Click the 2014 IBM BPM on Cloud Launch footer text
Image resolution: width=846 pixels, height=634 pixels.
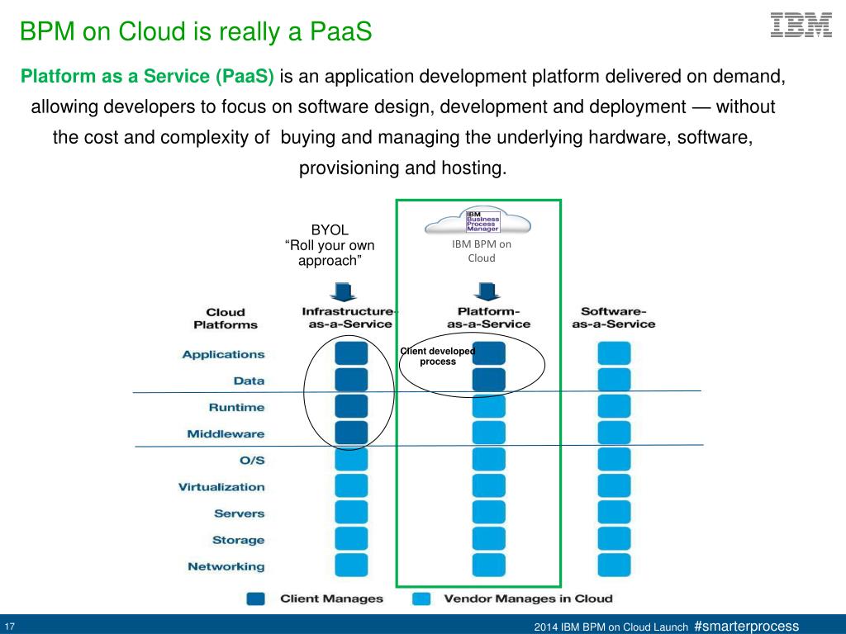point(611,627)
